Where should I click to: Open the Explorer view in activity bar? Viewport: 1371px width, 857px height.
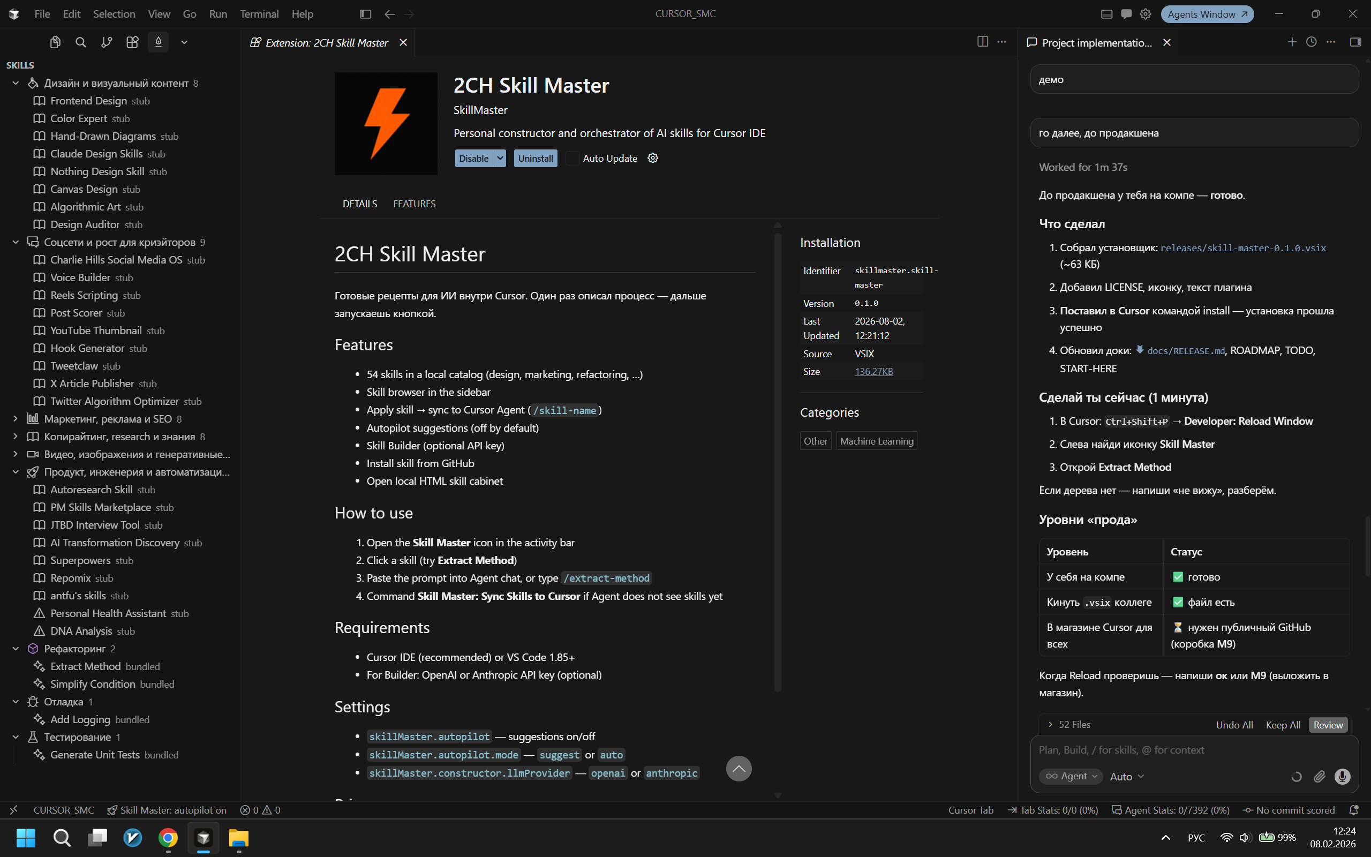pos(55,42)
